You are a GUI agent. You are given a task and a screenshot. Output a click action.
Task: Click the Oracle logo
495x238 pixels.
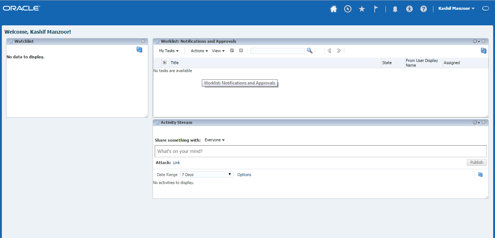point(21,8)
